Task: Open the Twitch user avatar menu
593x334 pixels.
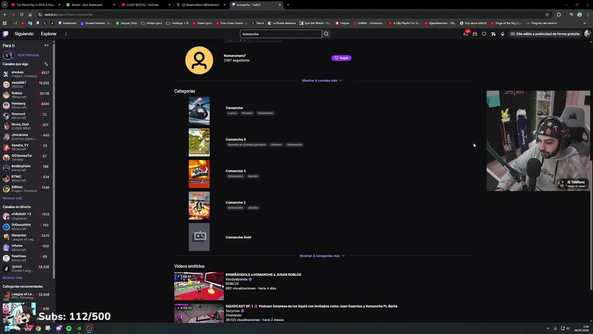Action: 587,34
